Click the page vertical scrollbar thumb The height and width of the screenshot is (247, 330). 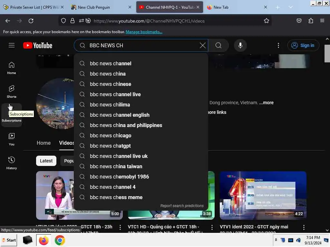coord(327,53)
